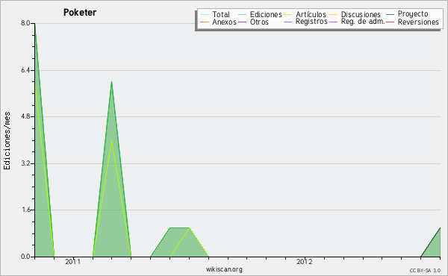Click the light-blue Total legend line swatch

click(x=204, y=15)
